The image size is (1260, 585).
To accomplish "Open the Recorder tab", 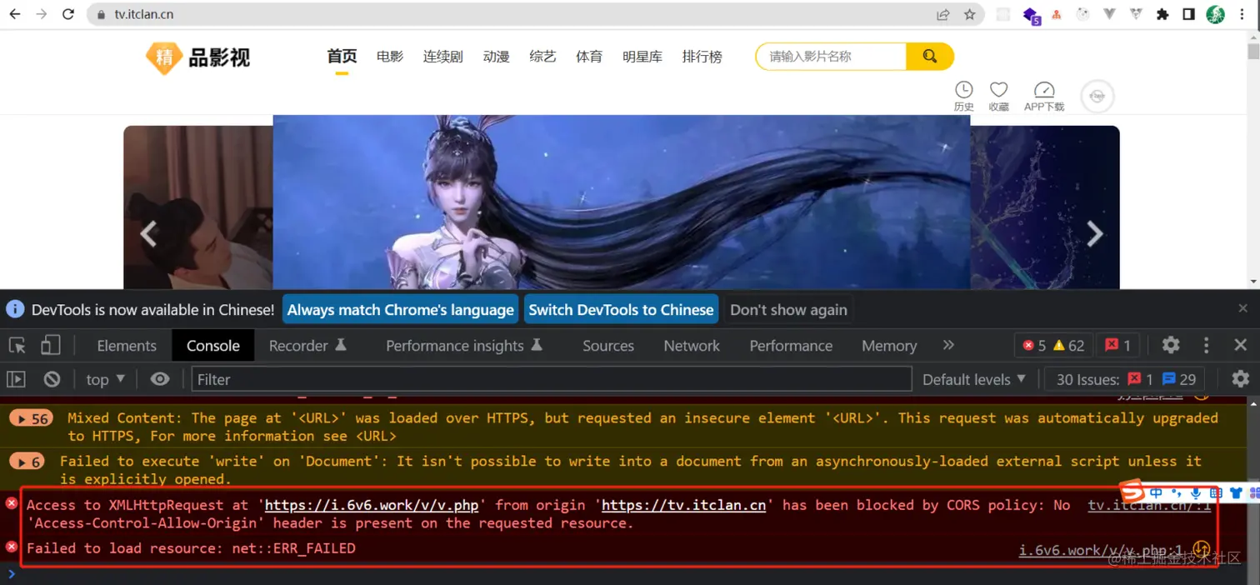I will [x=307, y=346].
